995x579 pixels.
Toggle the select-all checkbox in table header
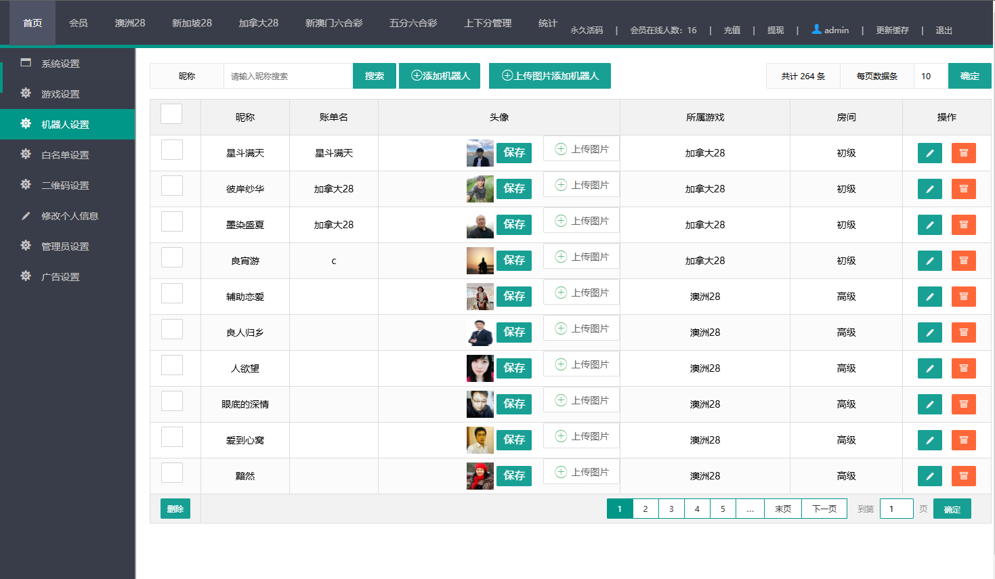click(x=171, y=114)
